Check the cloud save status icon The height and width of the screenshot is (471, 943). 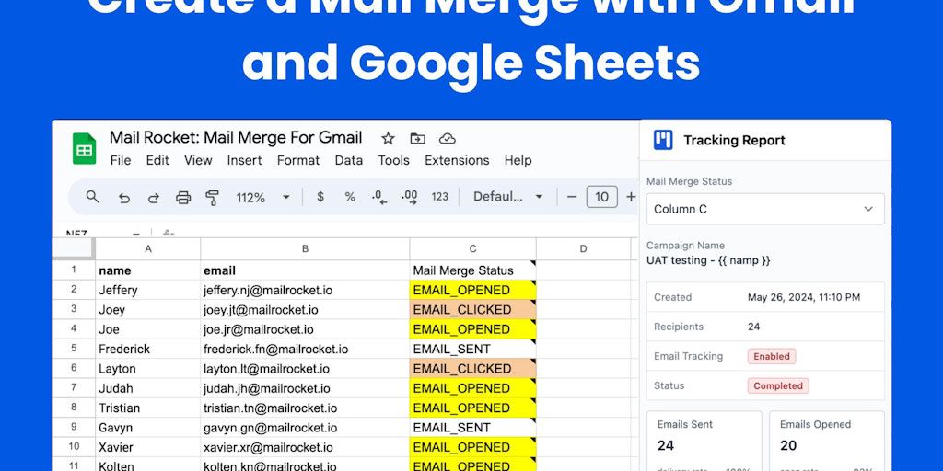(x=447, y=138)
